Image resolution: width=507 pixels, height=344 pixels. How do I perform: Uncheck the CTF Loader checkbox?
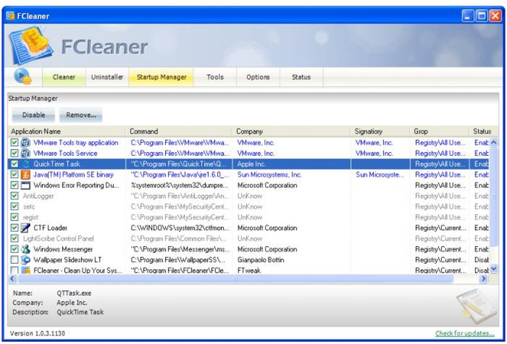(14, 228)
